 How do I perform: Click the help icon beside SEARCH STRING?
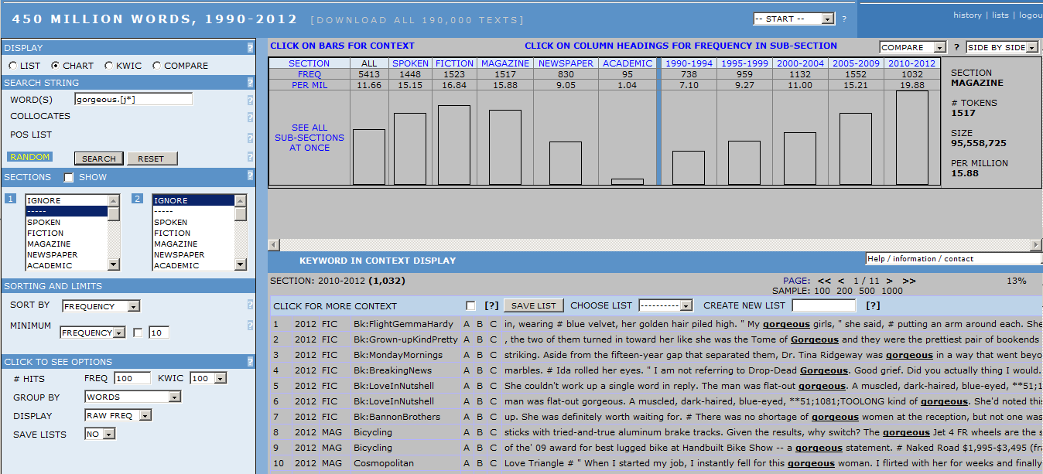coord(250,83)
